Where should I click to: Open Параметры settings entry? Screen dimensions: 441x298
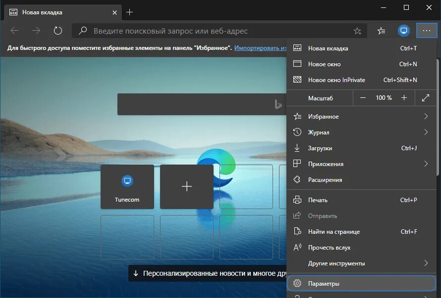click(361, 283)
